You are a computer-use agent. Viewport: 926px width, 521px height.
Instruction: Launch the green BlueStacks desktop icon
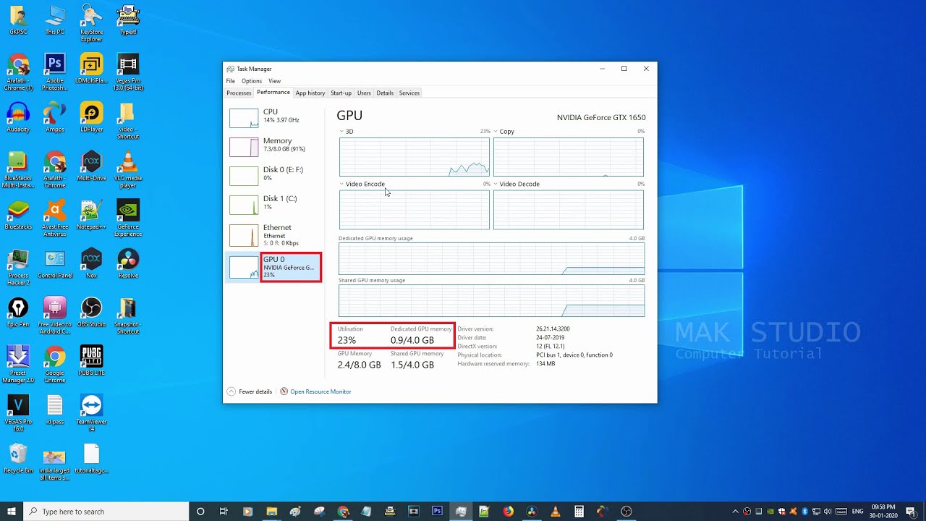[18, 215]
